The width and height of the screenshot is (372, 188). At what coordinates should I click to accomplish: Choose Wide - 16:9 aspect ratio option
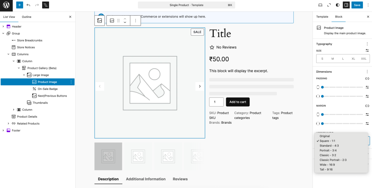click(x=327, y=165)
